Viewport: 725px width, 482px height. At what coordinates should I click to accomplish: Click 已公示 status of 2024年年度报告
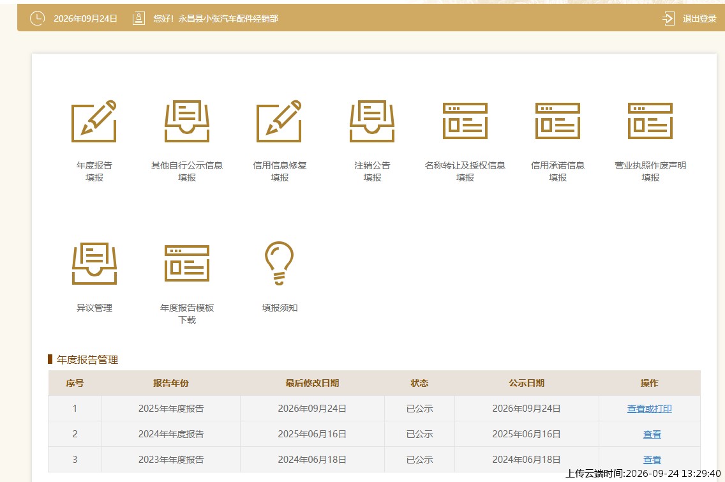click(419, 434)
